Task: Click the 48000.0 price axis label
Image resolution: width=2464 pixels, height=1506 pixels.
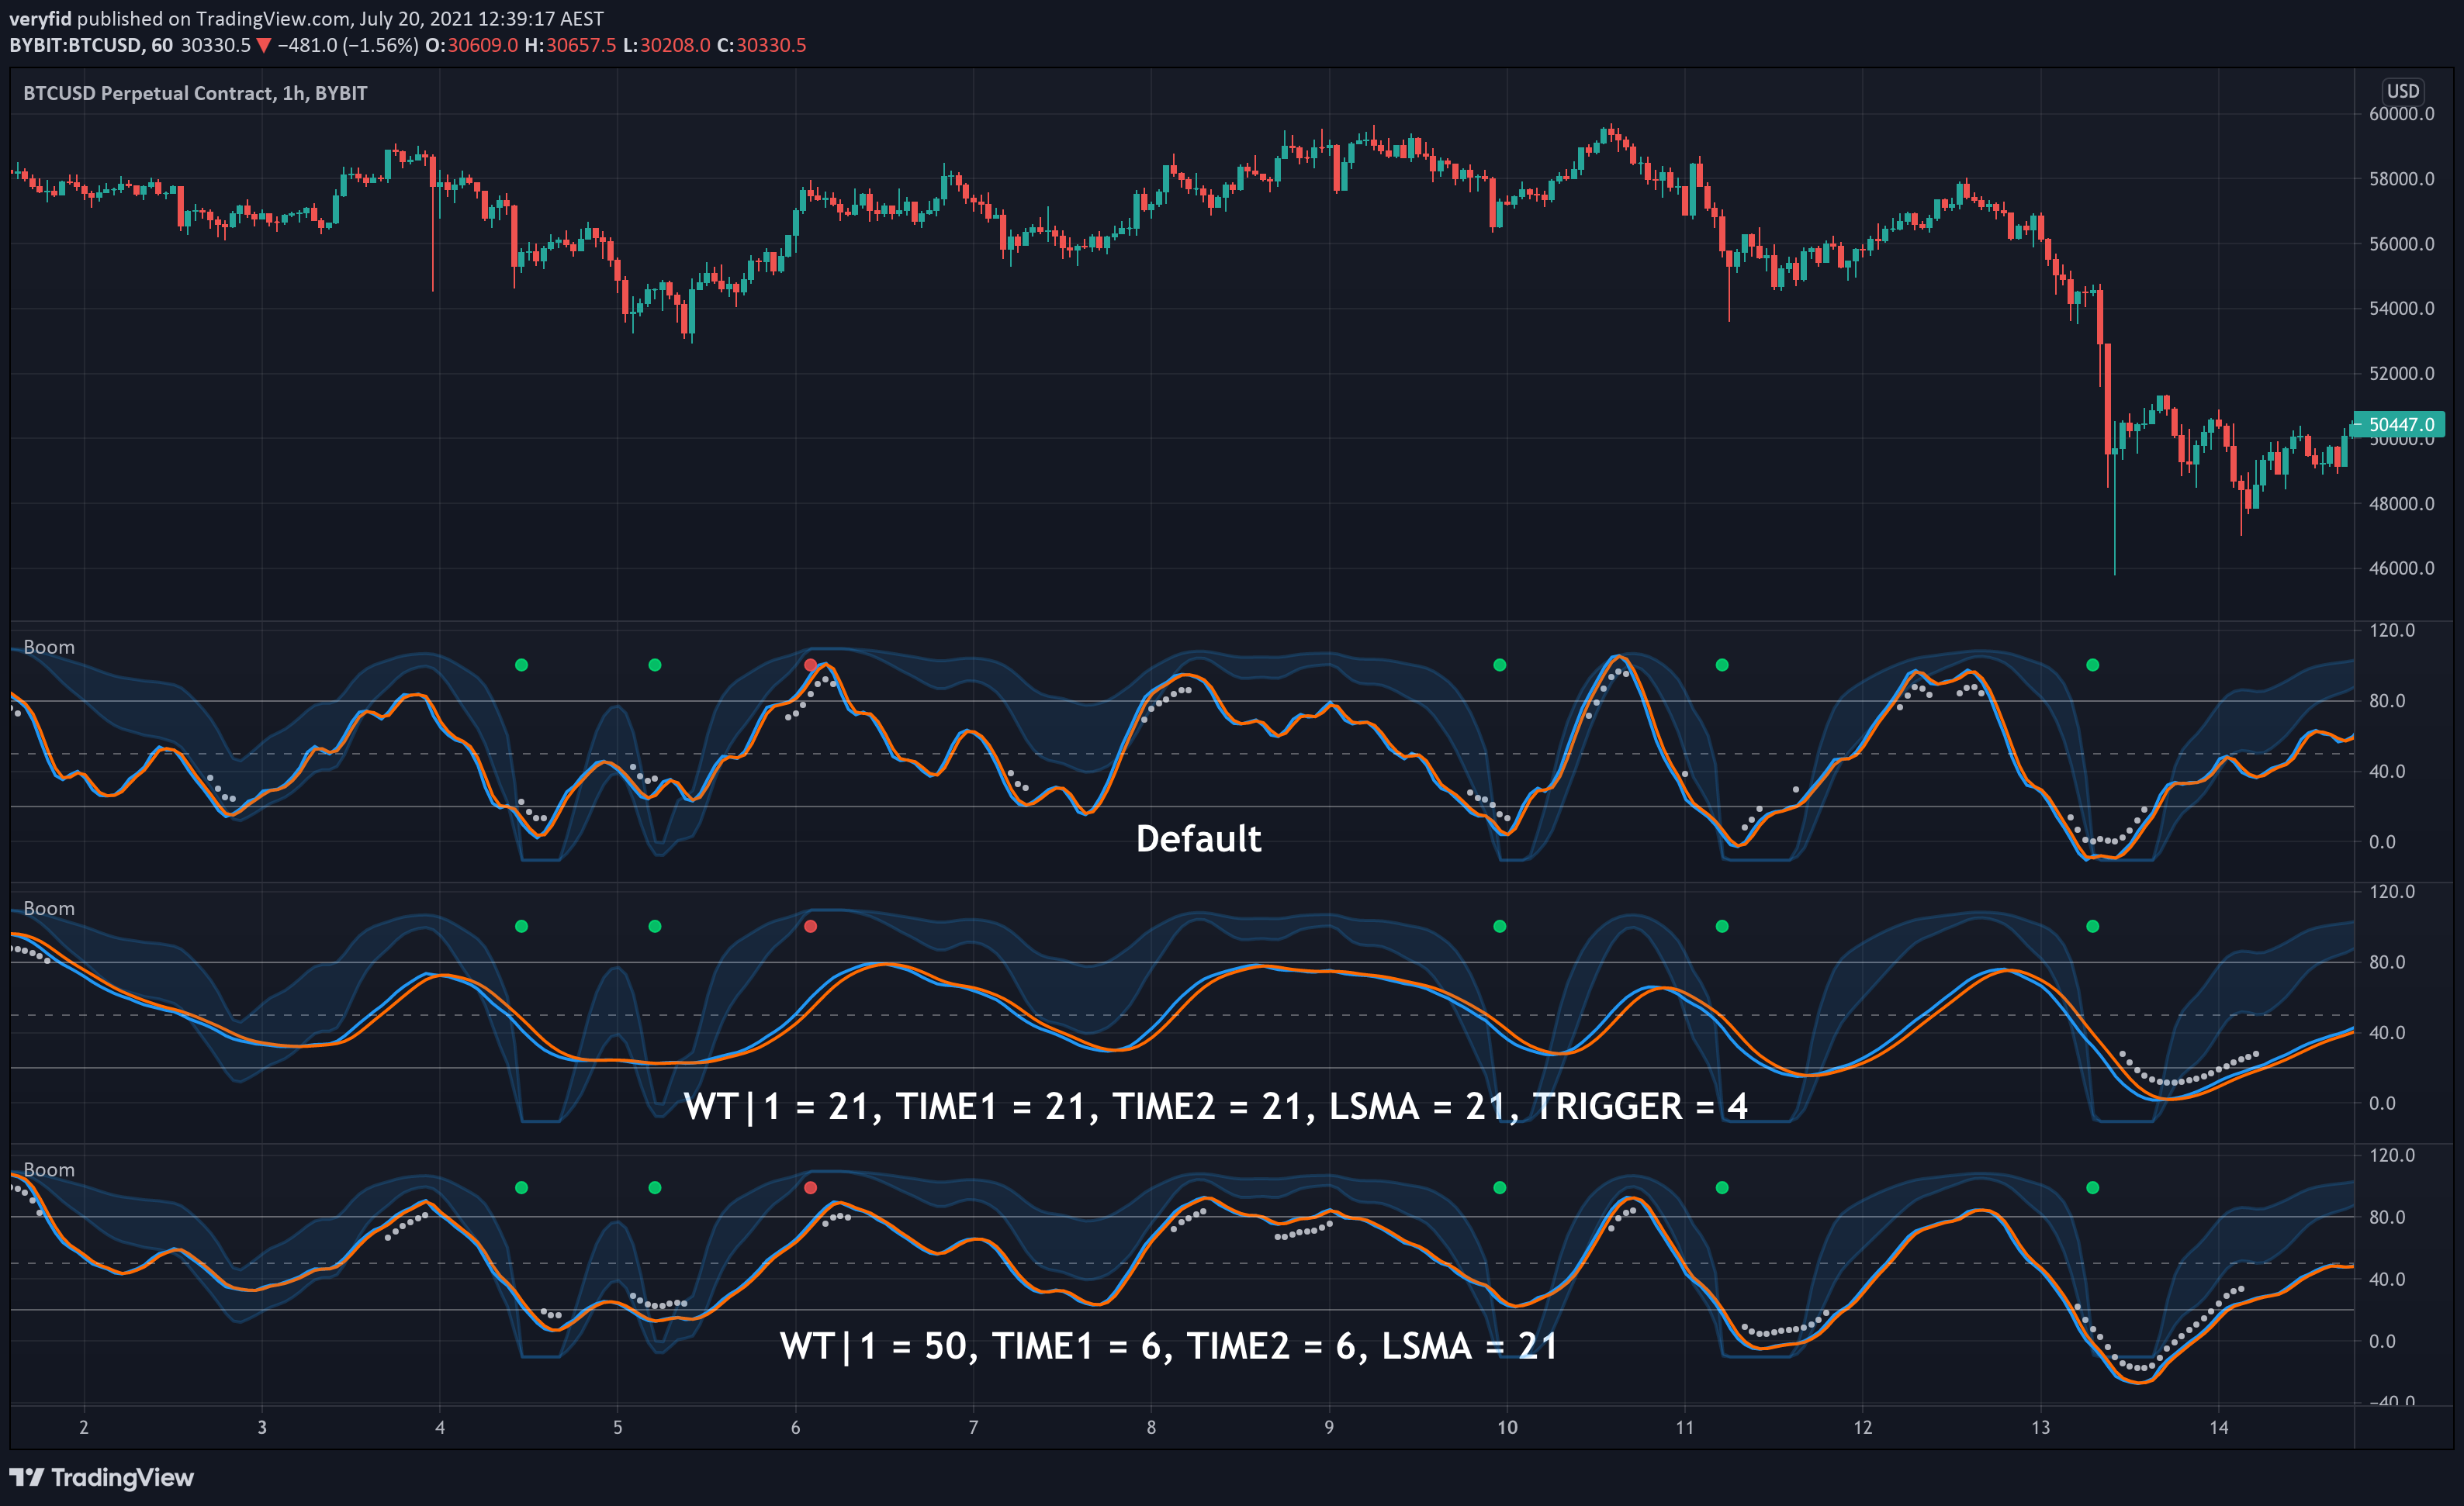Action: click(2401, 503)
